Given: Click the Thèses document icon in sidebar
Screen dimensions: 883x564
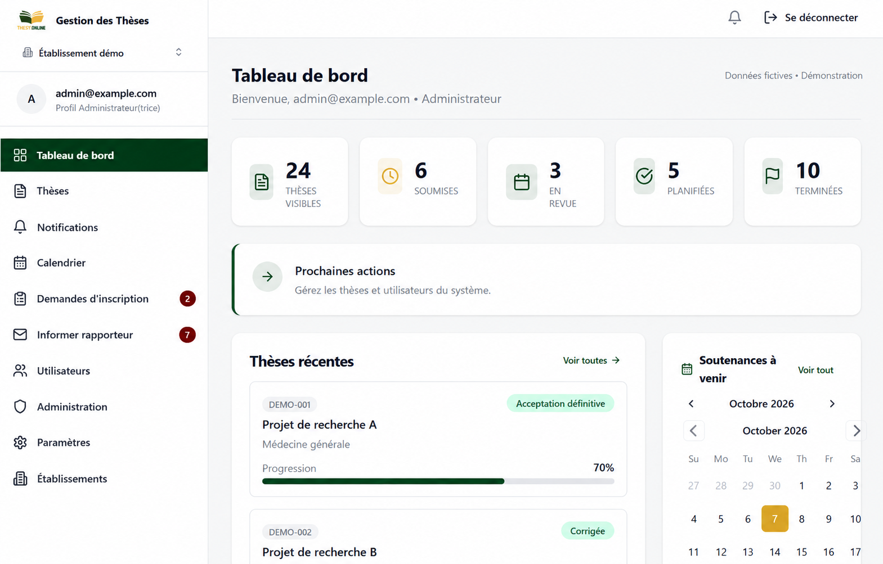Looking at the screenshot, I should pos(20,191).
